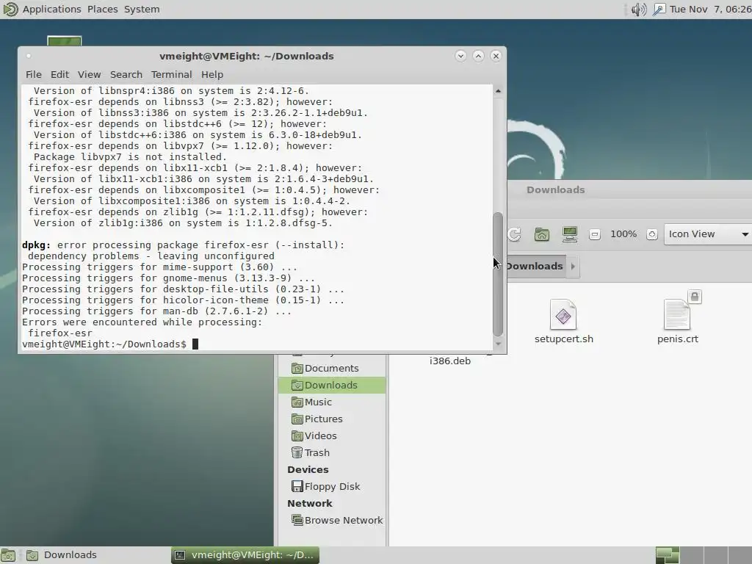Open the Terminal menu in menubar

[171, 74]
